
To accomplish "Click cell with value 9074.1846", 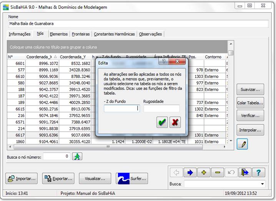I will 42,116.
